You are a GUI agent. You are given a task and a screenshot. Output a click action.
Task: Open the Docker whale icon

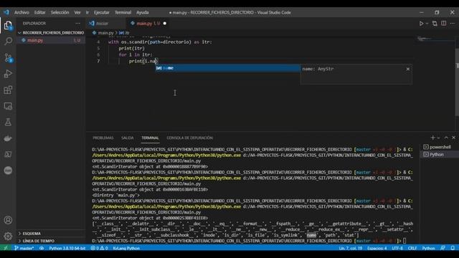coord(8,138)
